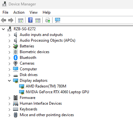The image size is (133, 119).
Task: Expand Audio inputs and outputs category
Action: [10, 35]
